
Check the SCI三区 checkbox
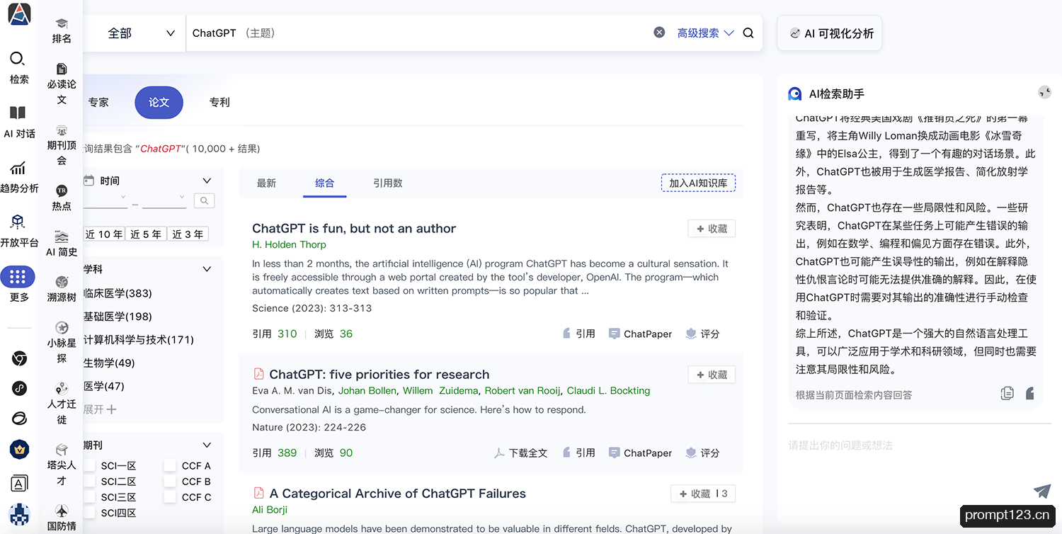tap(89, 497)
